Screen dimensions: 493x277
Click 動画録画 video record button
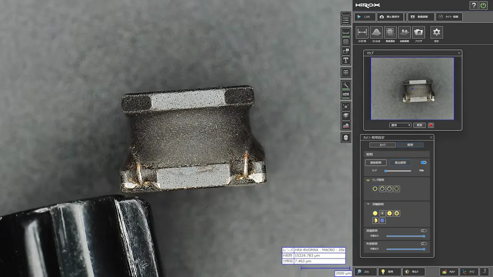(x=421, y=17)
